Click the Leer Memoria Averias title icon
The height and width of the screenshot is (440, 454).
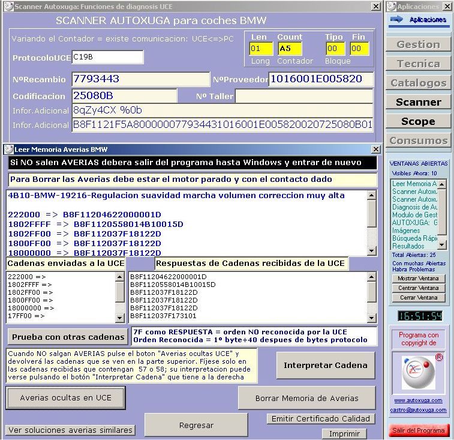[8, 149]
